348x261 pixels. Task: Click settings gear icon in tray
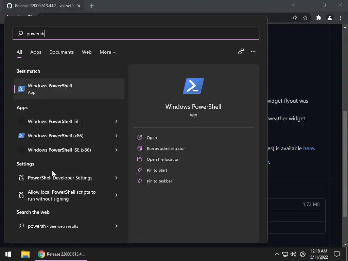point(303,254)
